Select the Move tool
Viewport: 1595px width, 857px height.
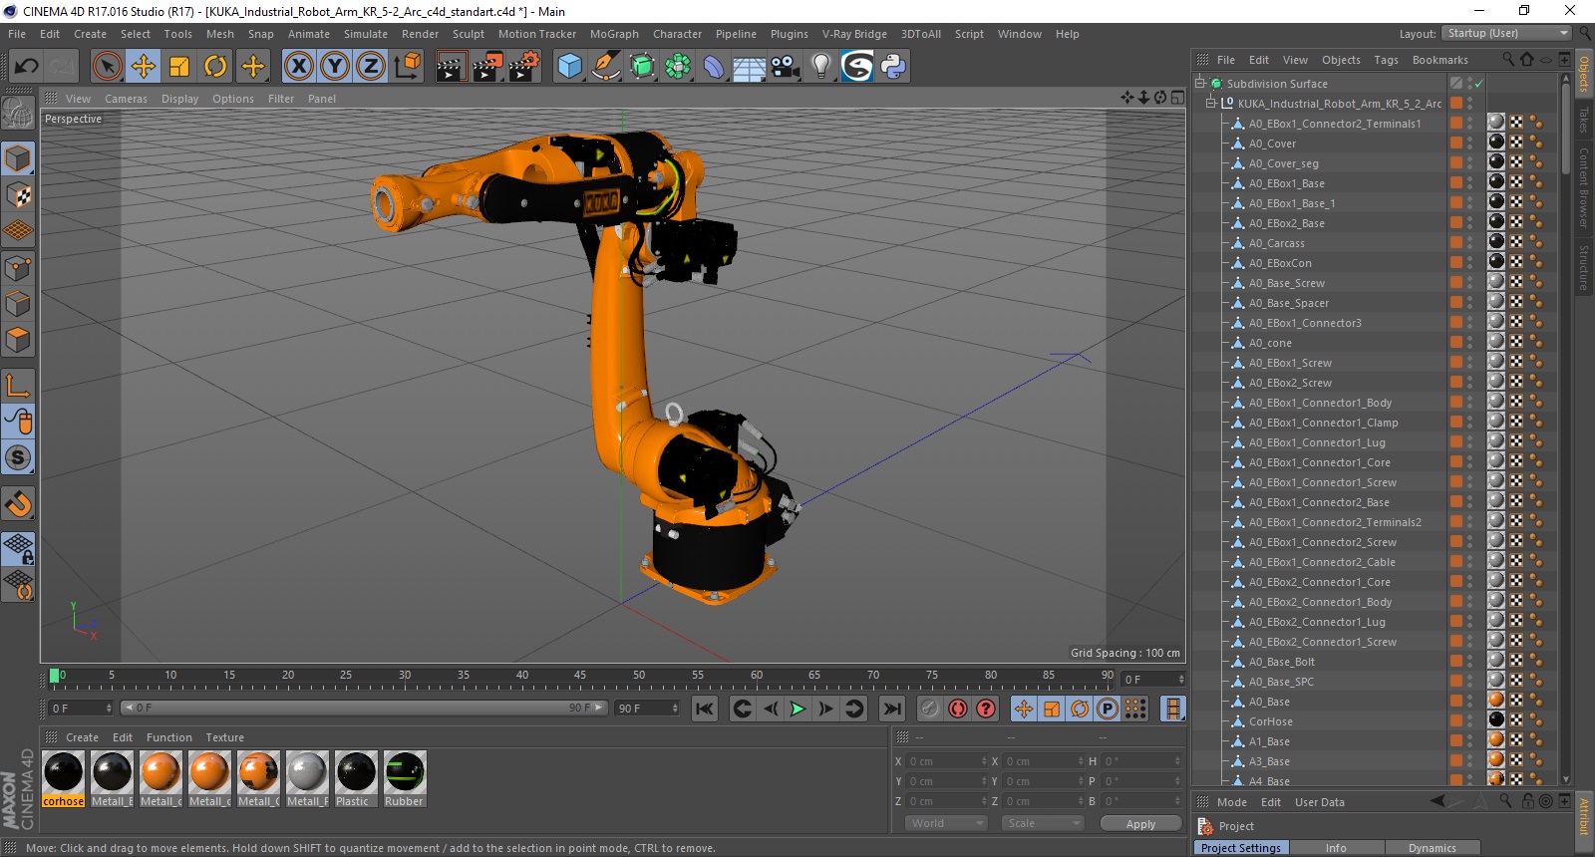pos(144,67)
